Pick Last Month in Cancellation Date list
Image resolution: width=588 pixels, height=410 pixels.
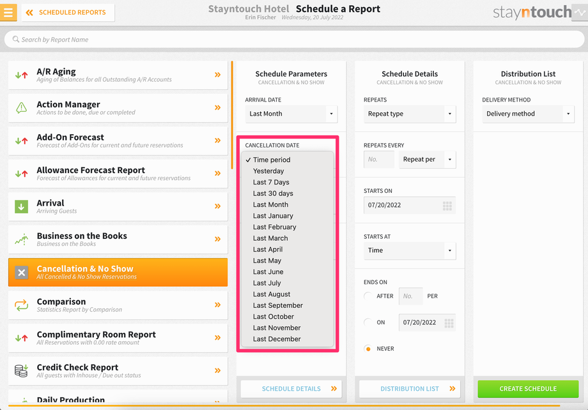click(287, 204)
